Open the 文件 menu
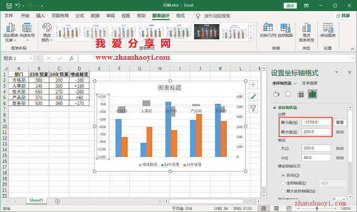357x212 pixels. [x=9, y=16]
